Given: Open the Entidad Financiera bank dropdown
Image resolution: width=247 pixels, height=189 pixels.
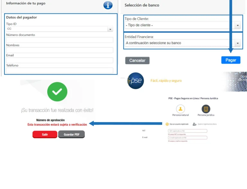Looking at the screenshot, I should [183, 43].
